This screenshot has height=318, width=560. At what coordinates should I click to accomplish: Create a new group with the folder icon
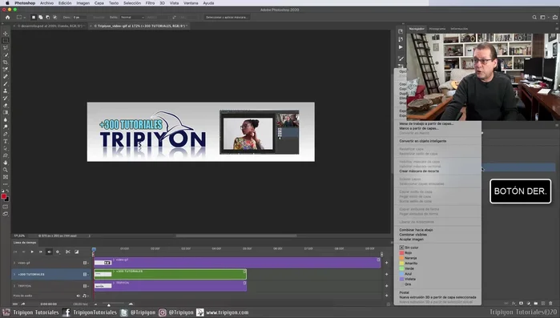(536, 304)
